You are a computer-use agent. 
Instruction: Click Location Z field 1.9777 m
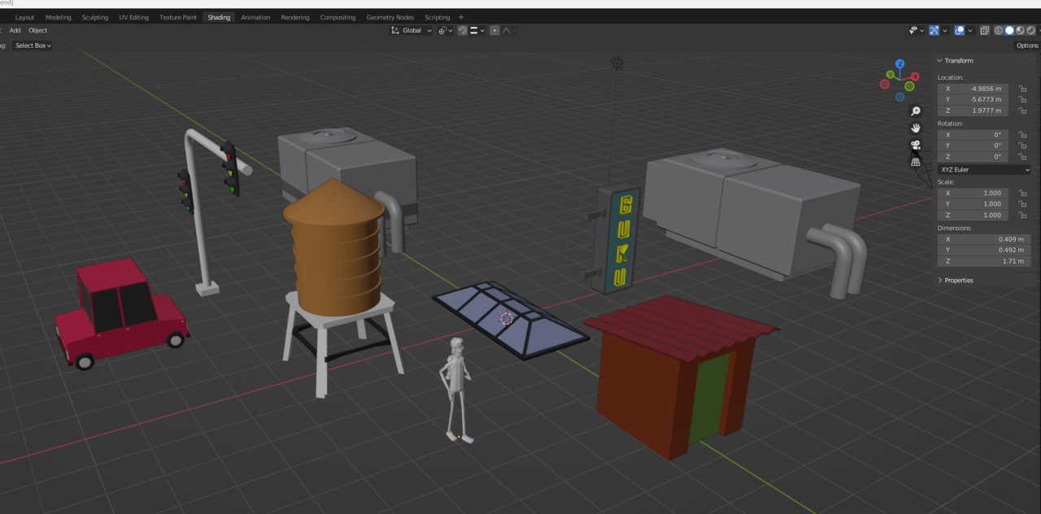pos(973,111)
